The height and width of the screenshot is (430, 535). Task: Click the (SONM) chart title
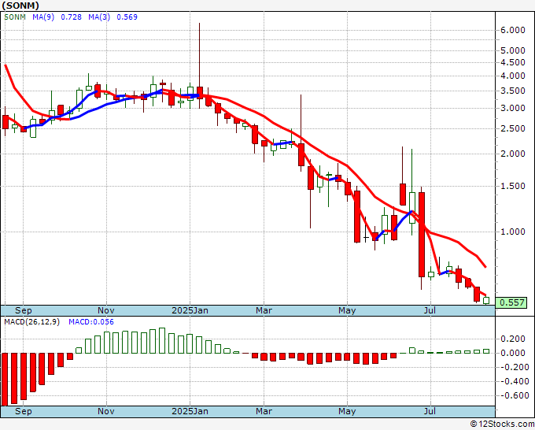click(20, 6)
